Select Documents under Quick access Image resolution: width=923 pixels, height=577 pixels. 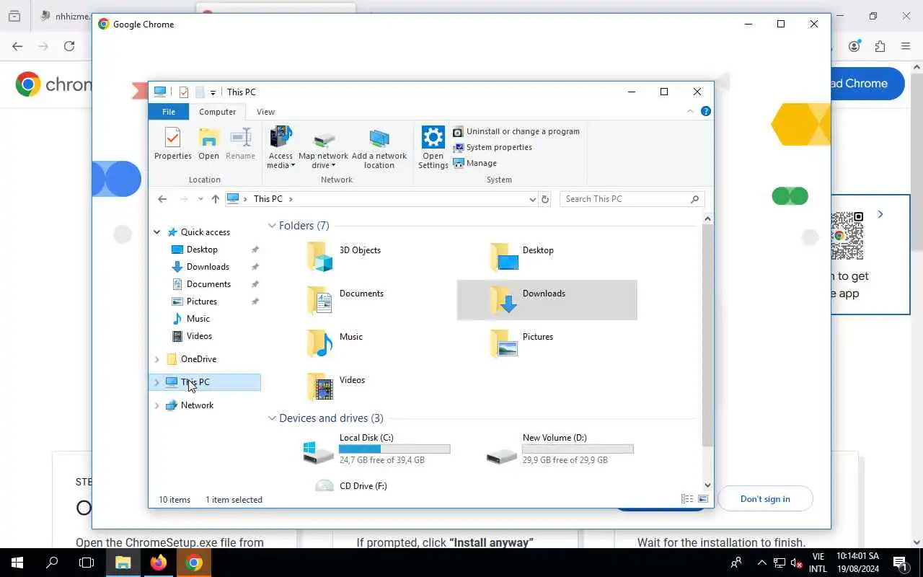coord(208,284)
